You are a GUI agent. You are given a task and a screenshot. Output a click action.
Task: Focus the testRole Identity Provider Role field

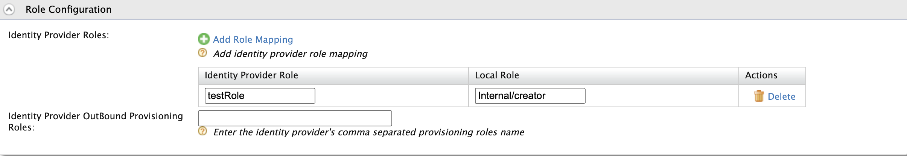coord(260,96)
